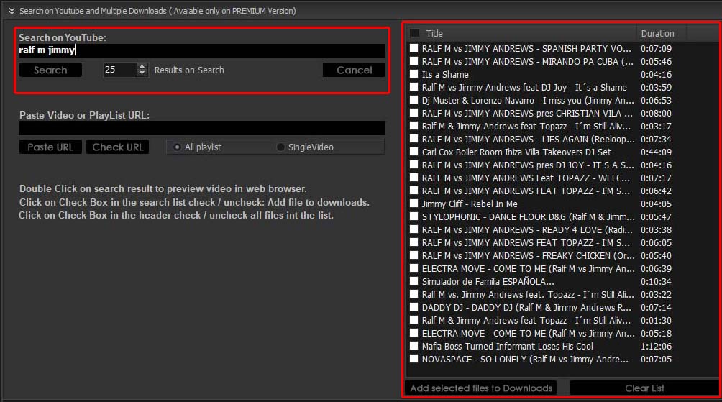This screenshot has width=722, height=402.
Task: Check the box for Carl Cox Boiler Room row
Action: 414,152
